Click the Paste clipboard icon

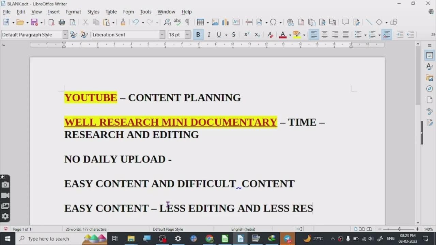[107, 22]
